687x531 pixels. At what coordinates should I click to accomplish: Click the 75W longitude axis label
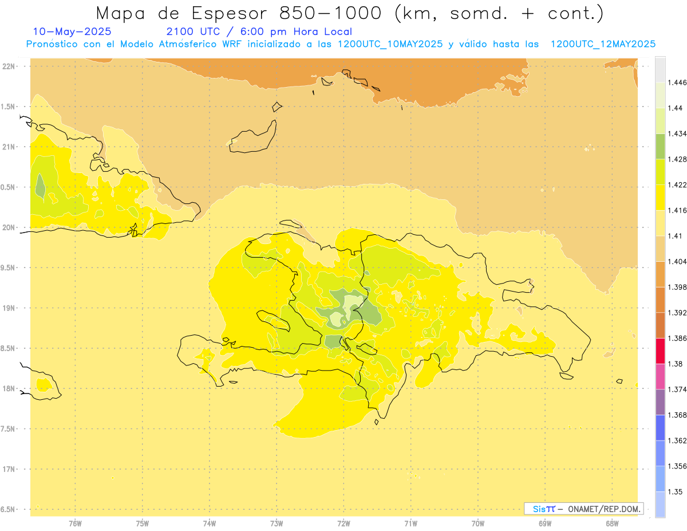[x=142, y=524]
